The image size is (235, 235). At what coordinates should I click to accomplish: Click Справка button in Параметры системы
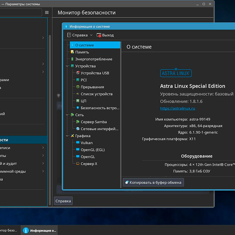pos(63,201)
